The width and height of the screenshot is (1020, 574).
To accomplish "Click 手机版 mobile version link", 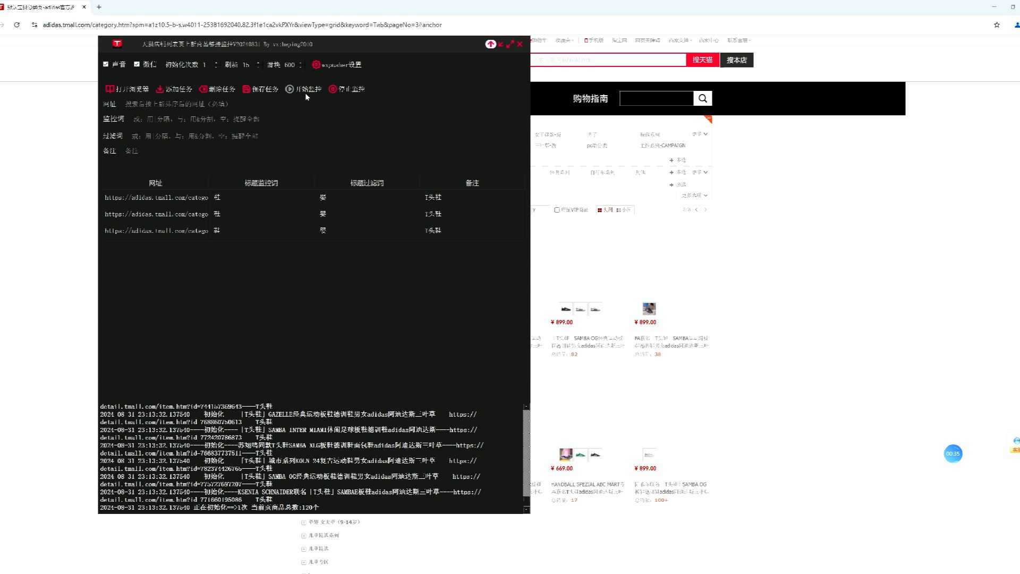I will coord(593,40).
